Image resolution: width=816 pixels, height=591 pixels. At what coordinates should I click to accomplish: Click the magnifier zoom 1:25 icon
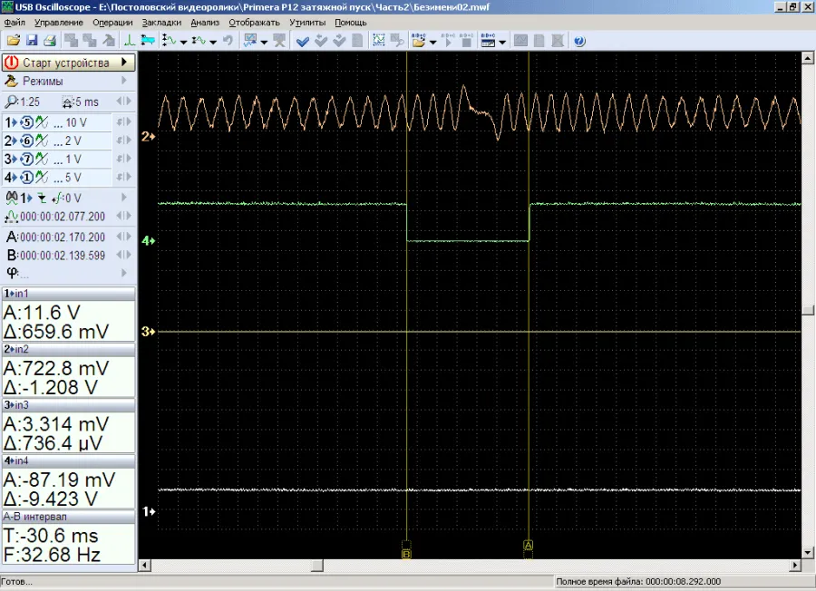[11, 102]
